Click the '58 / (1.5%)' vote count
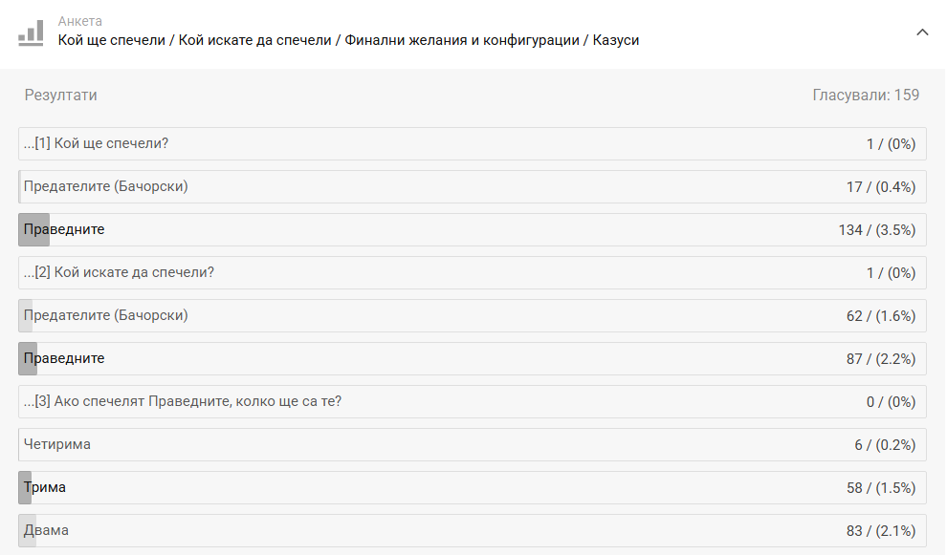 pos(880,488)
